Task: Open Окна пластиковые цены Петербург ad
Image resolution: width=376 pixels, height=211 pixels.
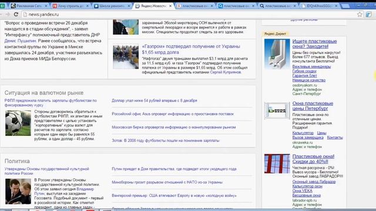Action: point(313,105)
